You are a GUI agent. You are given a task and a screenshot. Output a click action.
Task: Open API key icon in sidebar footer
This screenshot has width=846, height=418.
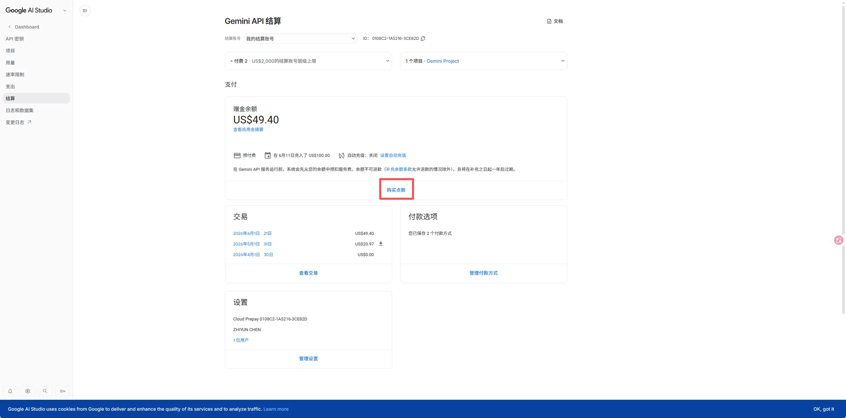click(62, 391)
